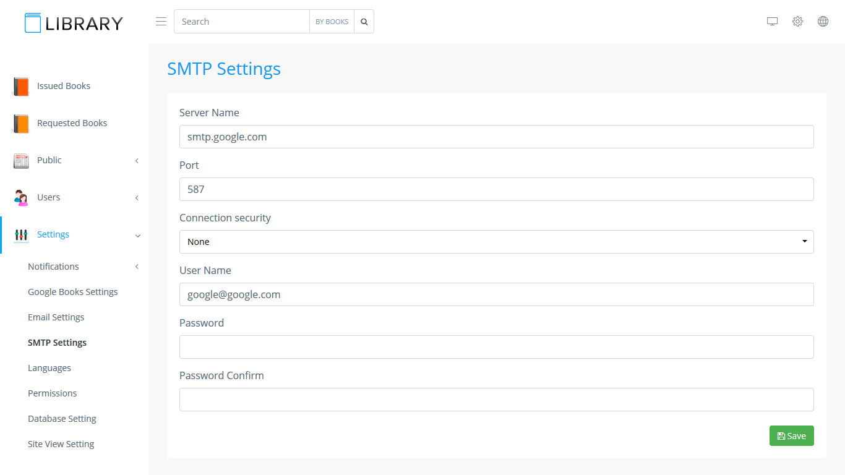Go to Email Settings
Image resolution: width=845 pixels, height=475 pixels.
click(x=56, y=317)
